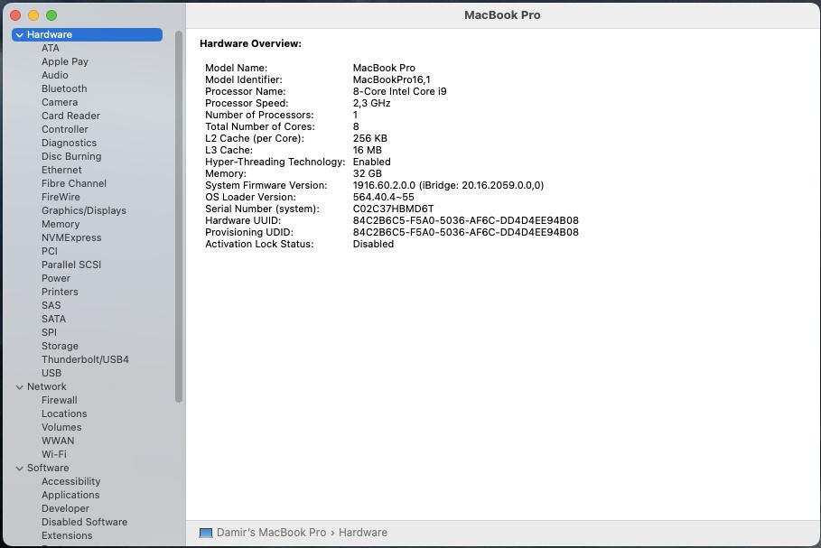Open SATA sidebar item

tap(54, 320)
